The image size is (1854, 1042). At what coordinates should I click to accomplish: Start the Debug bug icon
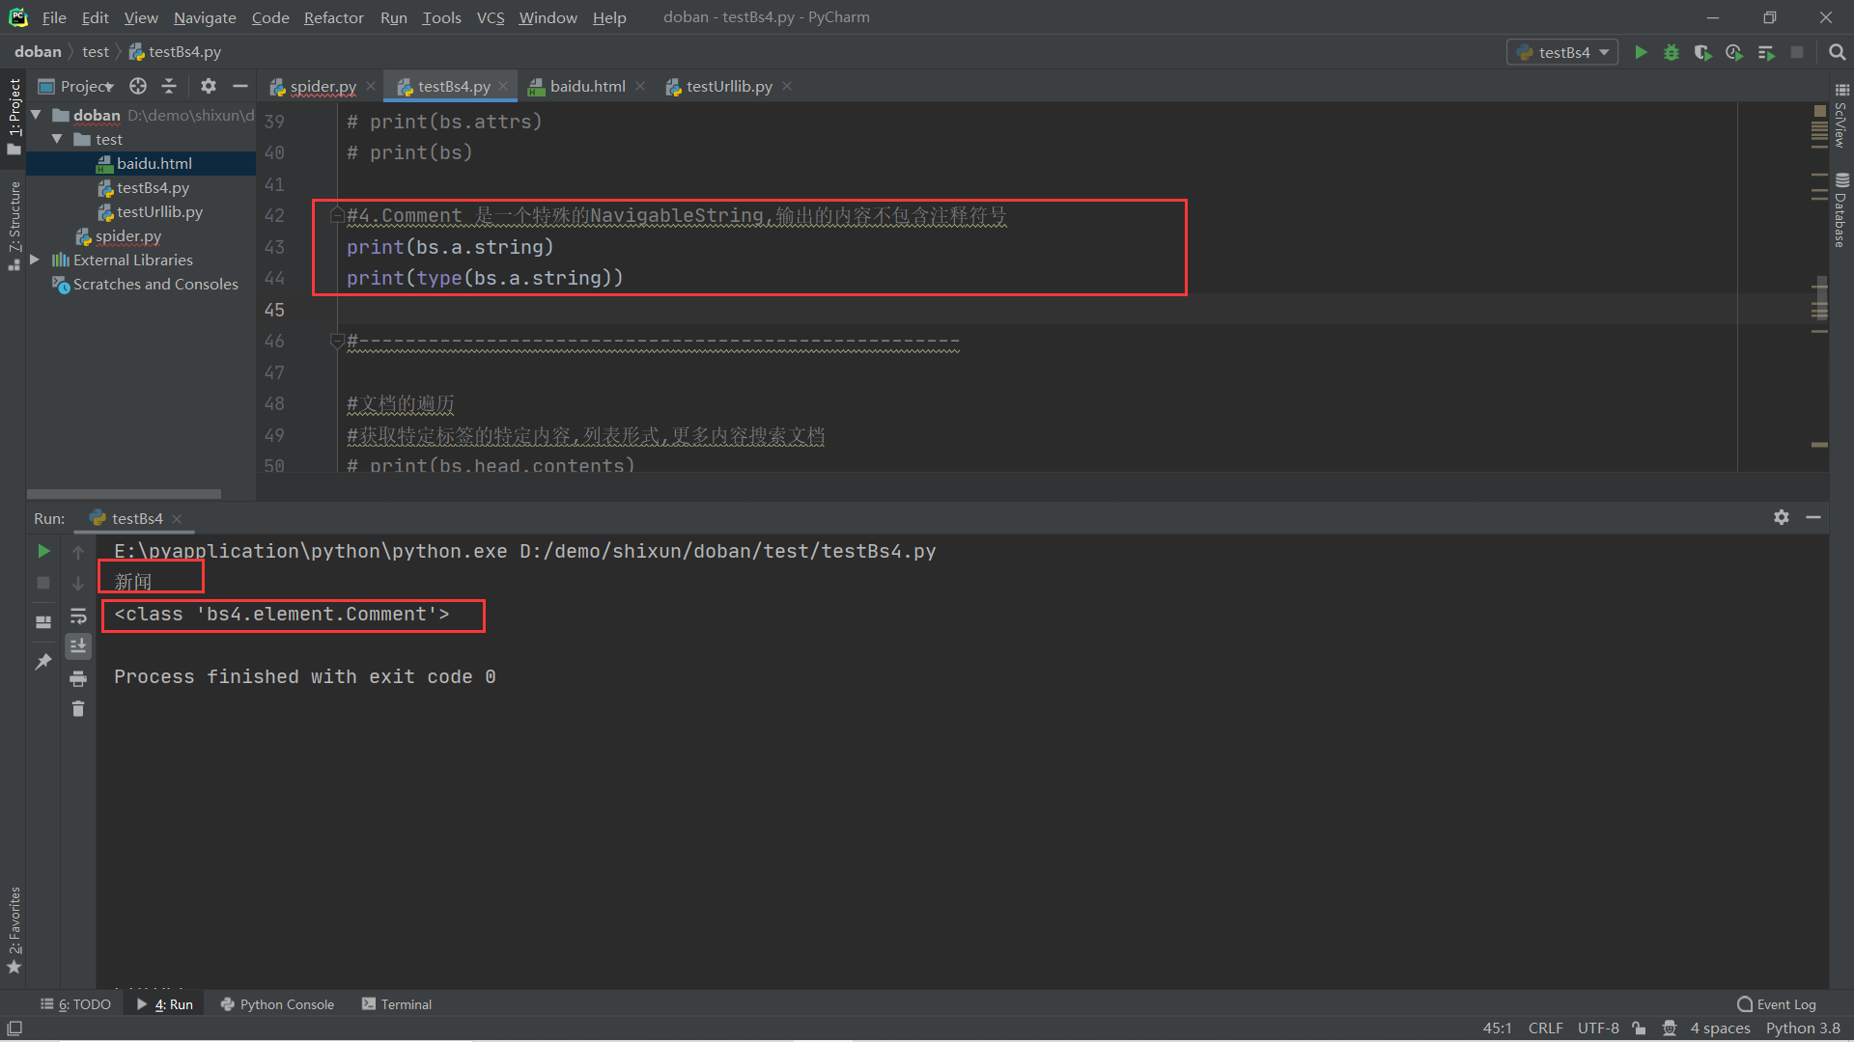point(1671,52)
